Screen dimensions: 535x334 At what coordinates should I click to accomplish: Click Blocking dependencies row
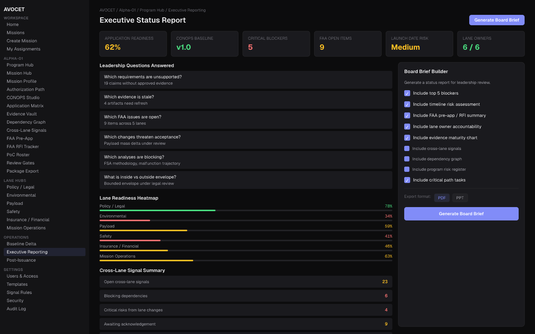[246, 296]
